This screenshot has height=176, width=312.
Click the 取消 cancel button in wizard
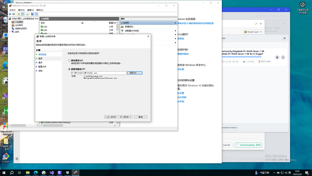[140, 117]
